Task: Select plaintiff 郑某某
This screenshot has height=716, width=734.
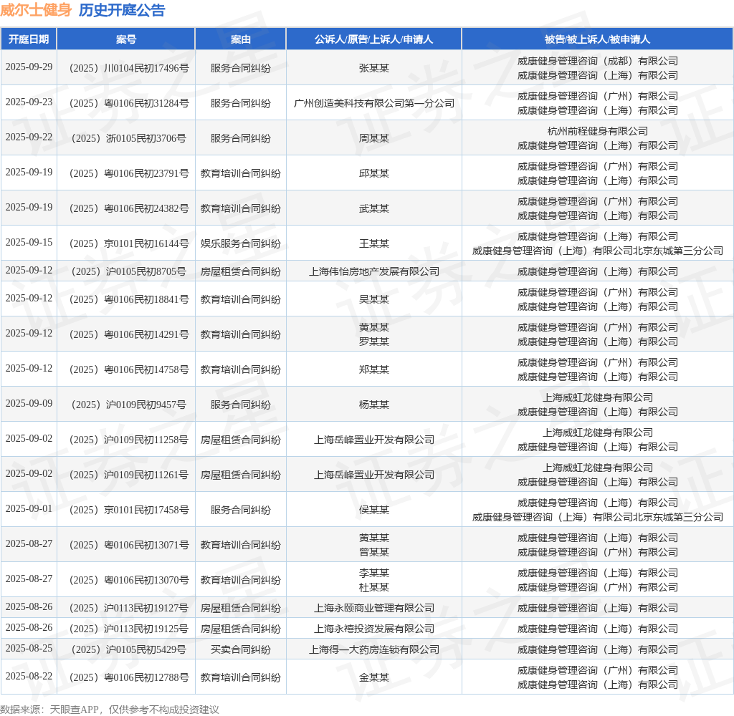Action: [x=374, y=369]
